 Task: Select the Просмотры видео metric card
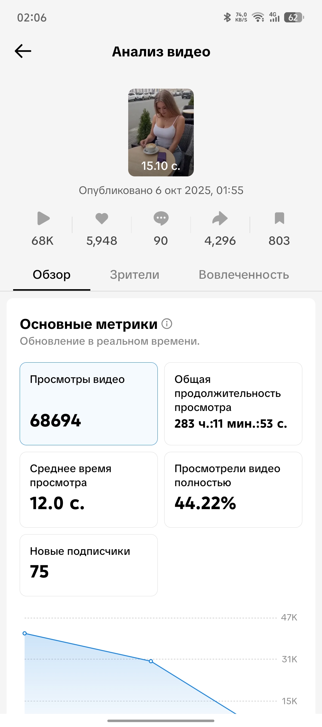pos(89,403)
